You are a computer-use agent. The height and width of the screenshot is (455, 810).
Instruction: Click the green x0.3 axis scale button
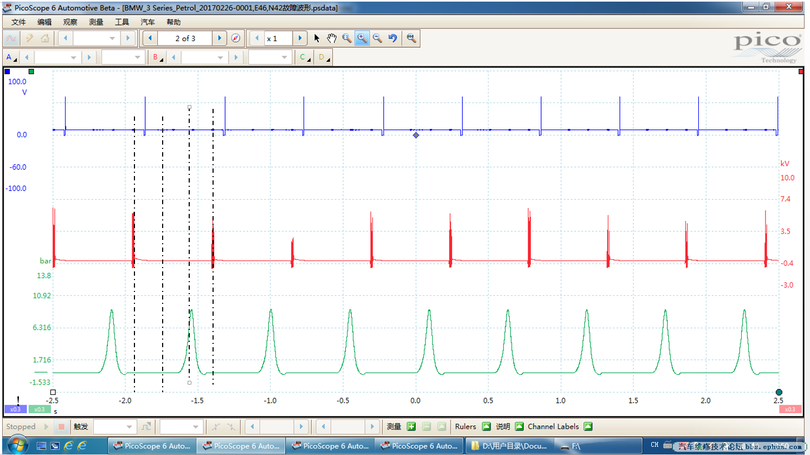(40, 409)
